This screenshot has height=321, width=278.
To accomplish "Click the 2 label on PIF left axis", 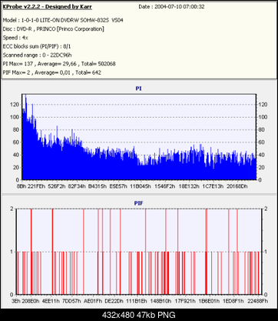I will [x=12, y=209].
